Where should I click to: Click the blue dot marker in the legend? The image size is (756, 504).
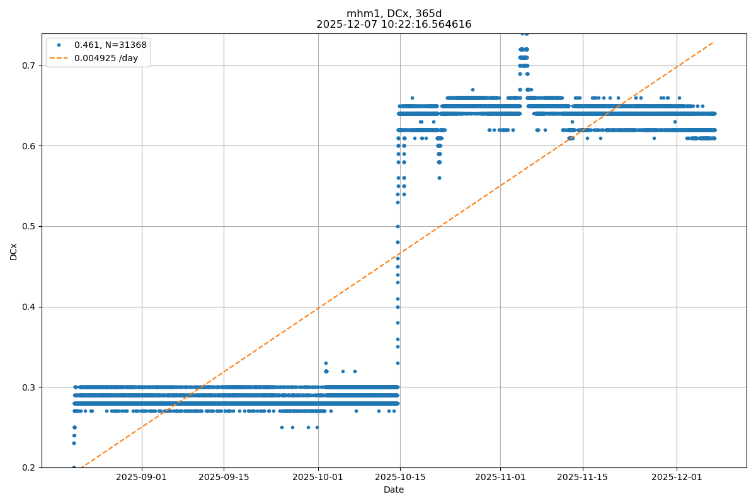point(60,45)
